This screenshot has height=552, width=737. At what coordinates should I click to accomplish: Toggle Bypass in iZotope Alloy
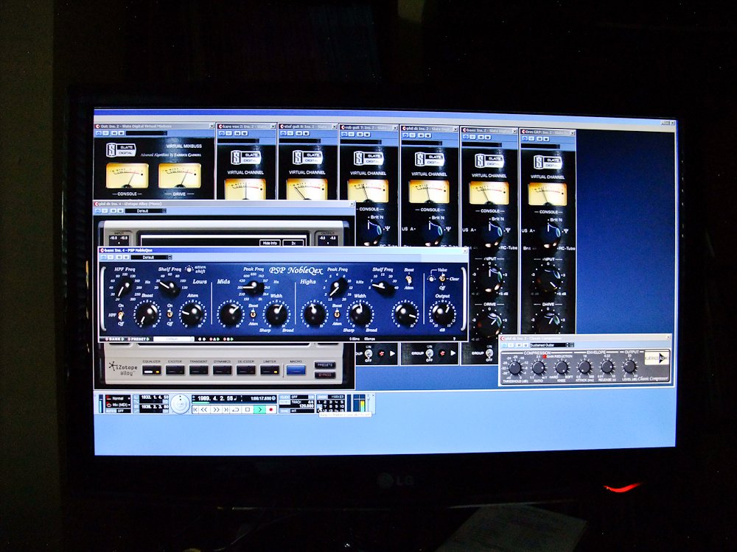coord(325,375)
